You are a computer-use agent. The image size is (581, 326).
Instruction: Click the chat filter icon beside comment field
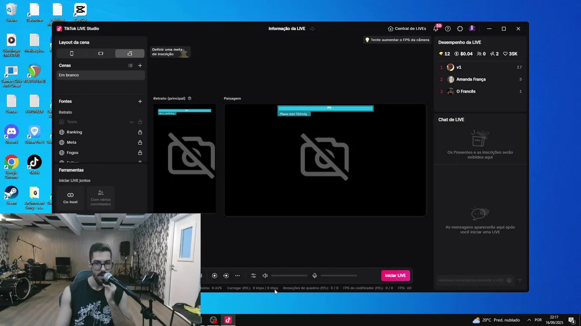click(x=520, y=280)
